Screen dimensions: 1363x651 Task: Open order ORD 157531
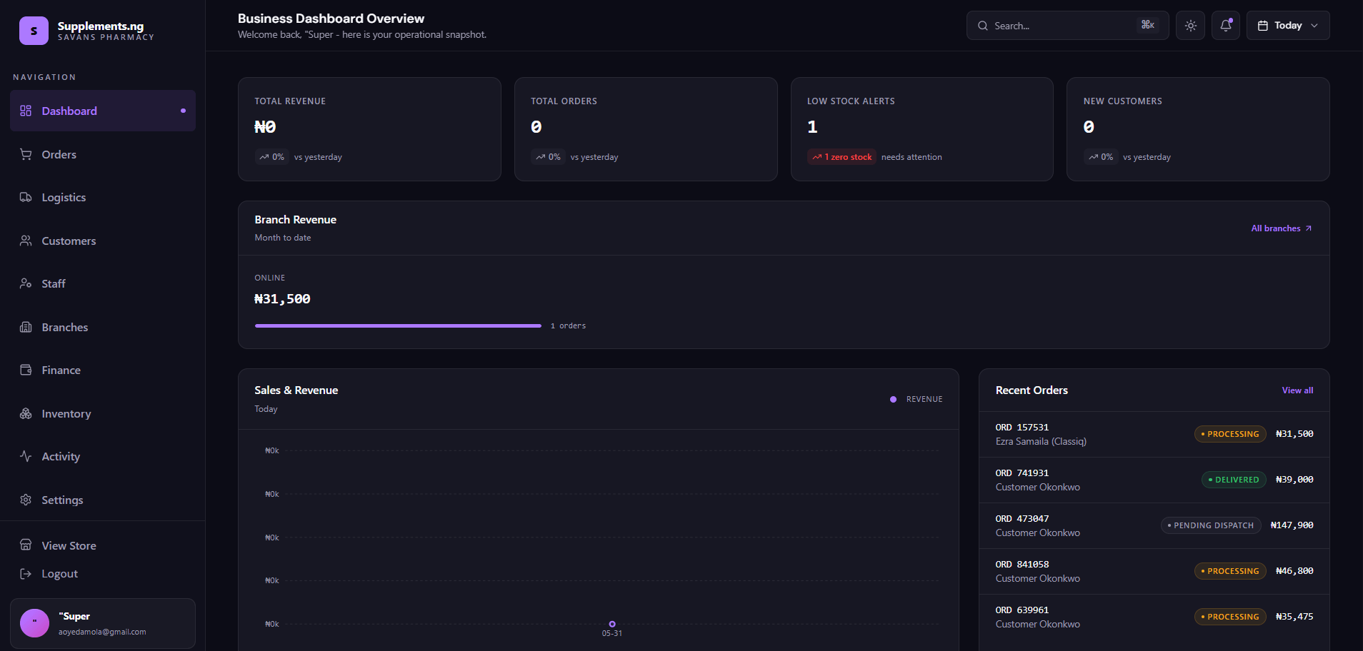pos(1154,434)
